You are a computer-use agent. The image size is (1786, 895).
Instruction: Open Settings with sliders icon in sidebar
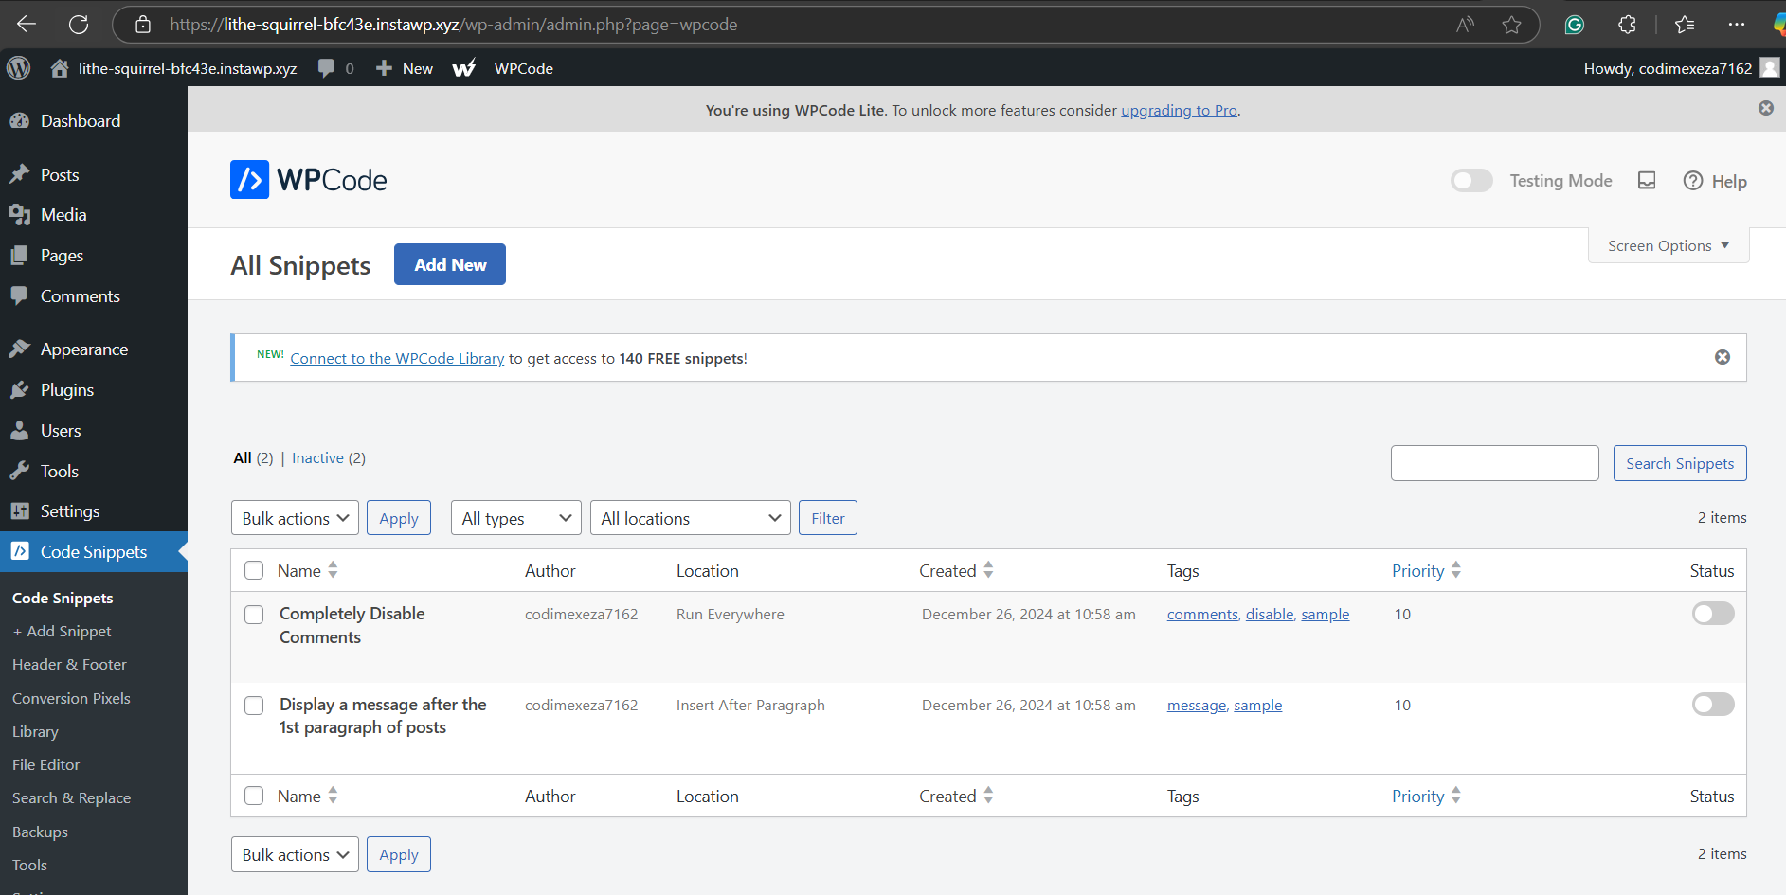pyautogui.click(x=70, y=511)
